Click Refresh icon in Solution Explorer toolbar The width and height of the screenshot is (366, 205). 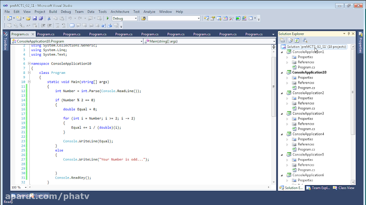tap(297, 41)
